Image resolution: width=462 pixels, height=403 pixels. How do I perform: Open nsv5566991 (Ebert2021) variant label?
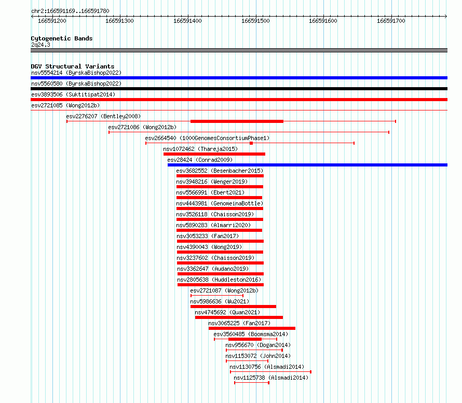pyautogui.click(x=210, y=192)
